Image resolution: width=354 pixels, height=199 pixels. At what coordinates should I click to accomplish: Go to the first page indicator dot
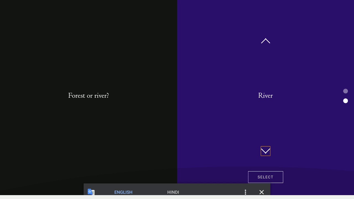(x=345, y=91)
